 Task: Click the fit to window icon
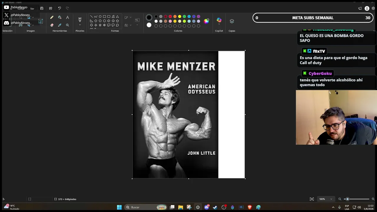coord(312,199)
